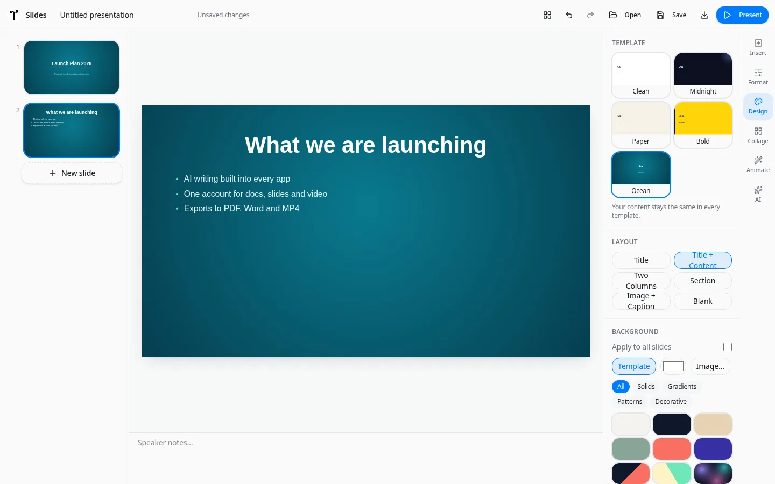Choose the Section layout

tap(703, 281)
